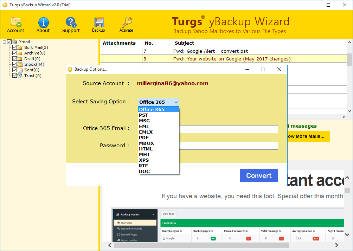
Task: Click the Overview item in preview sidebar
Action: click(135, 223)
